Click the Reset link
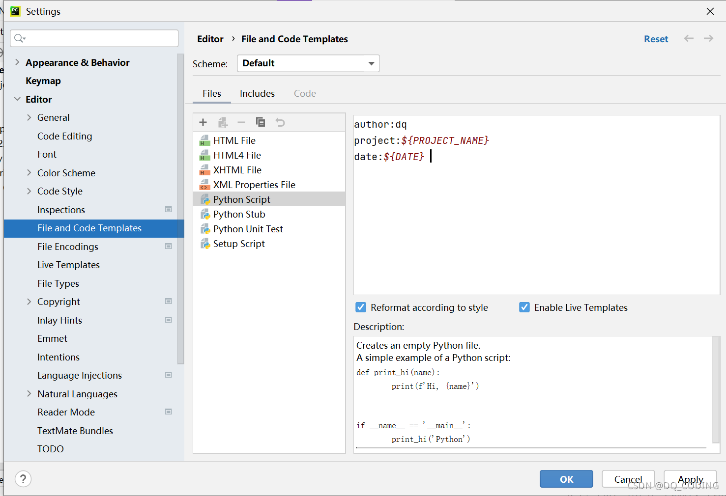726x496 pixels. pos(656,39)
